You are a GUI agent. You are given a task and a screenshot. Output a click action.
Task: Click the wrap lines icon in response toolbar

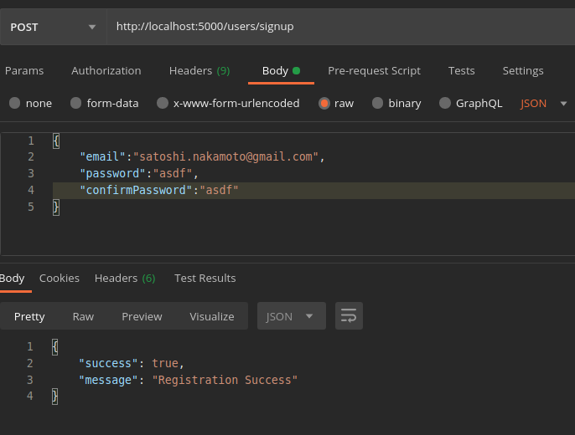[x=349, y=316]
